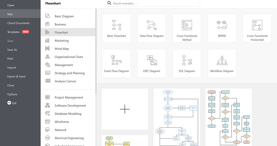This screenshot has height=146, width=277.
Task: Select the Basic Diagram text label
Action: click(x=64, y=16)
